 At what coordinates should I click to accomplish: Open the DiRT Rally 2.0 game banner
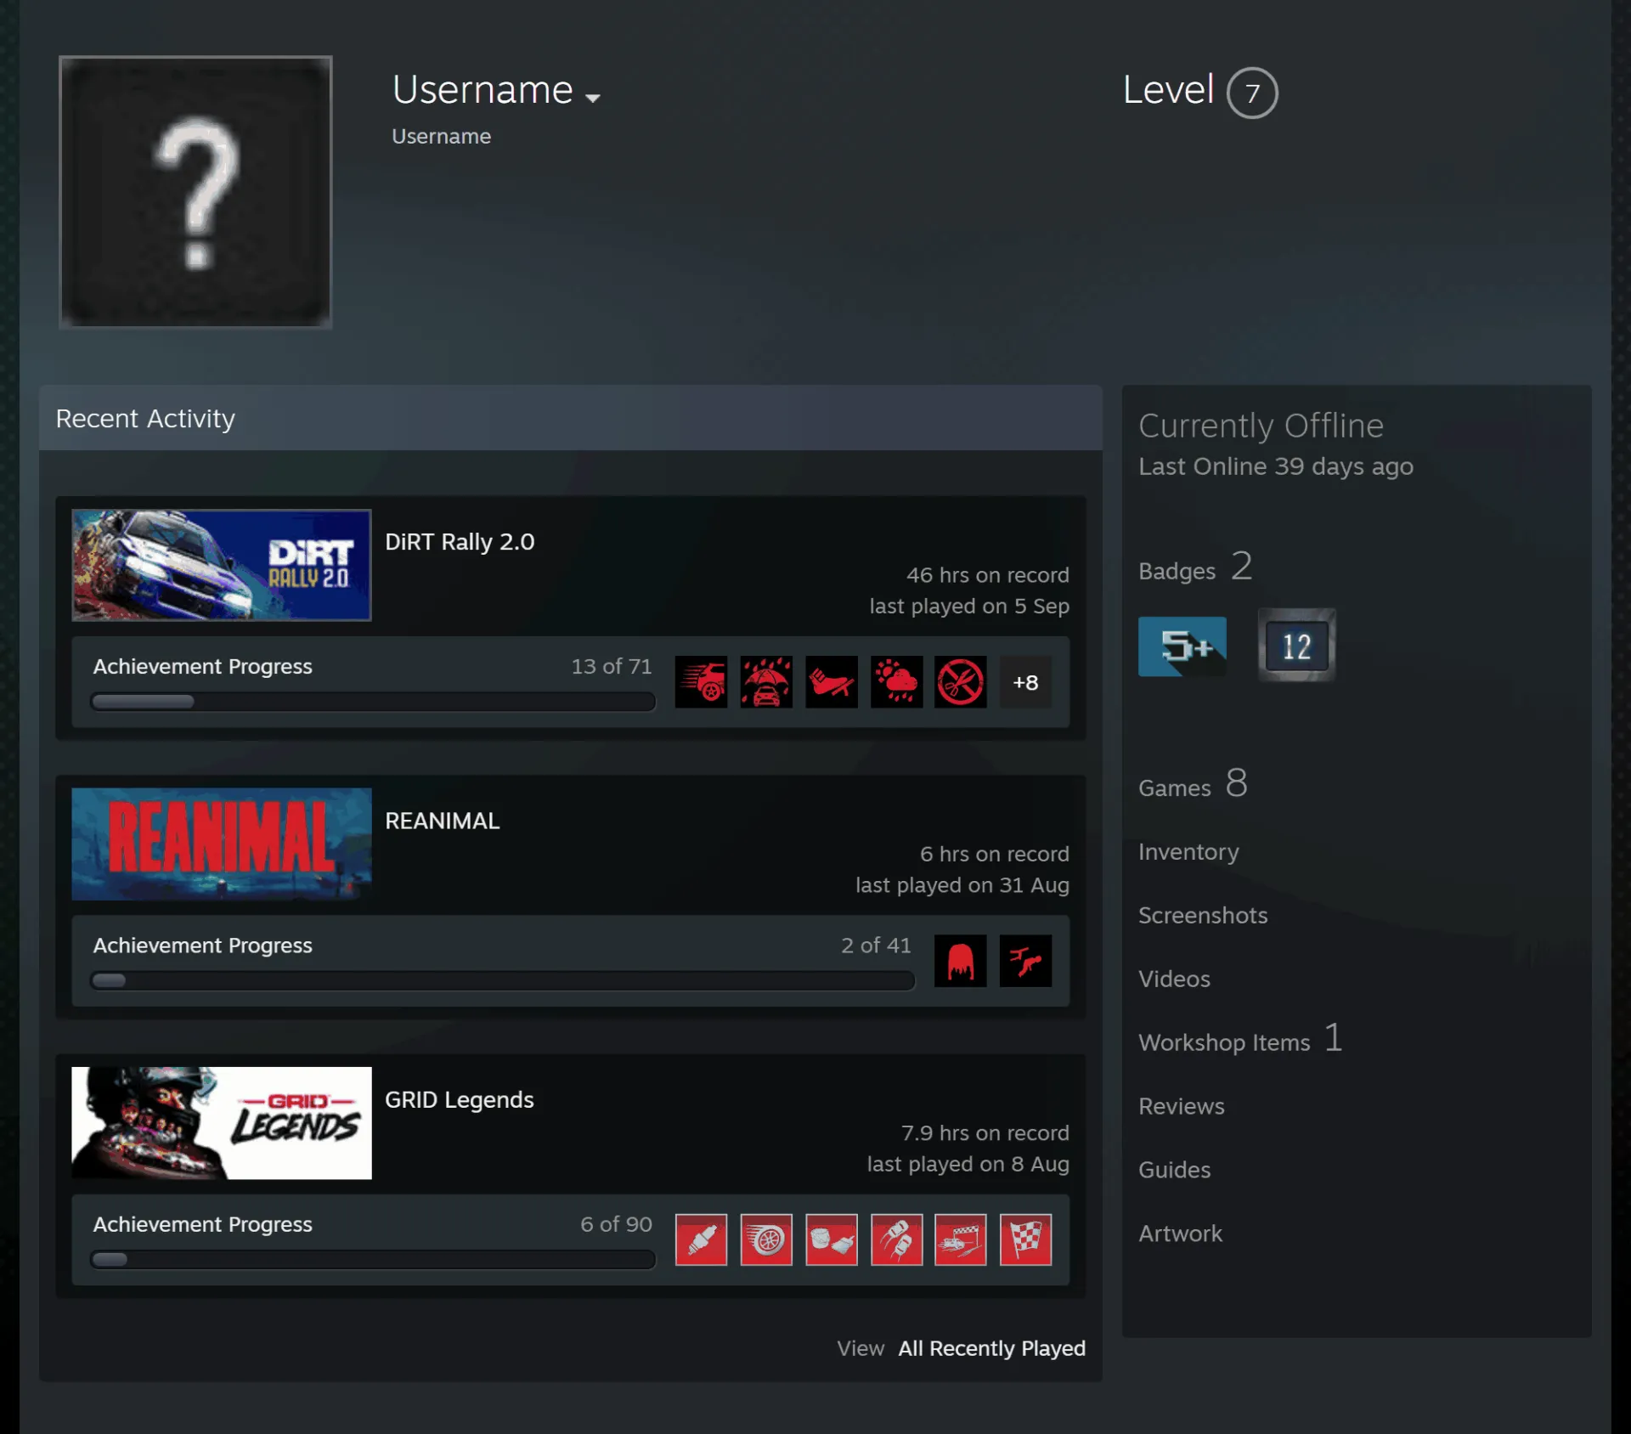[222, 565]
